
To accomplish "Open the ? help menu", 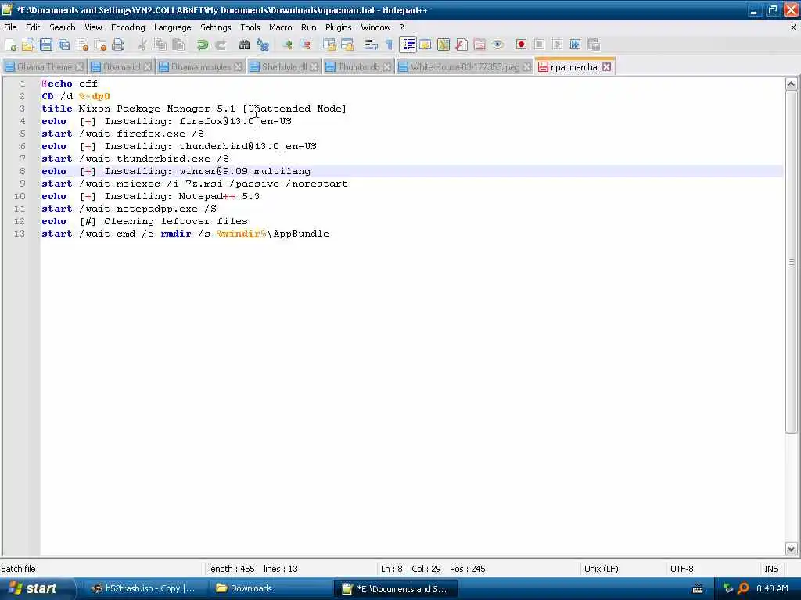I will click(x=402, y=27).
